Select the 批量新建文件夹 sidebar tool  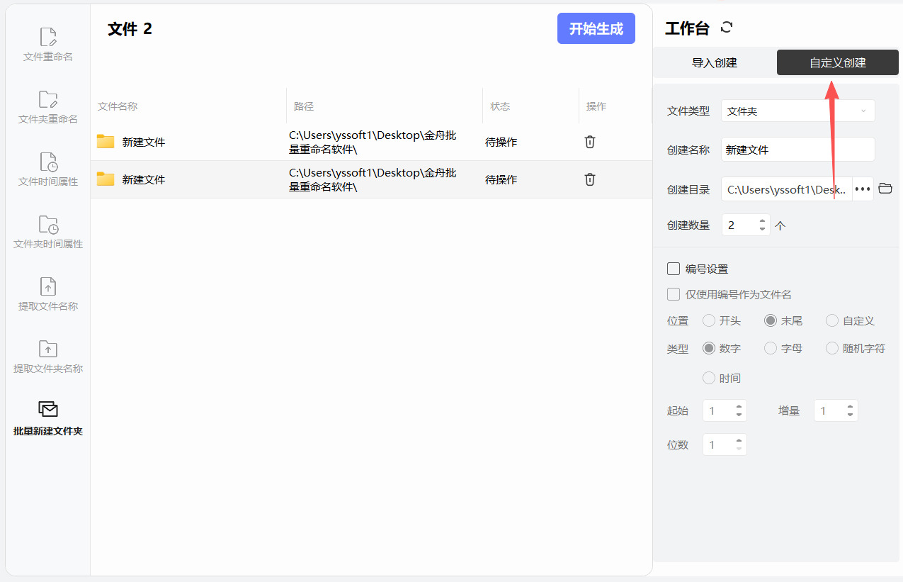48,419
